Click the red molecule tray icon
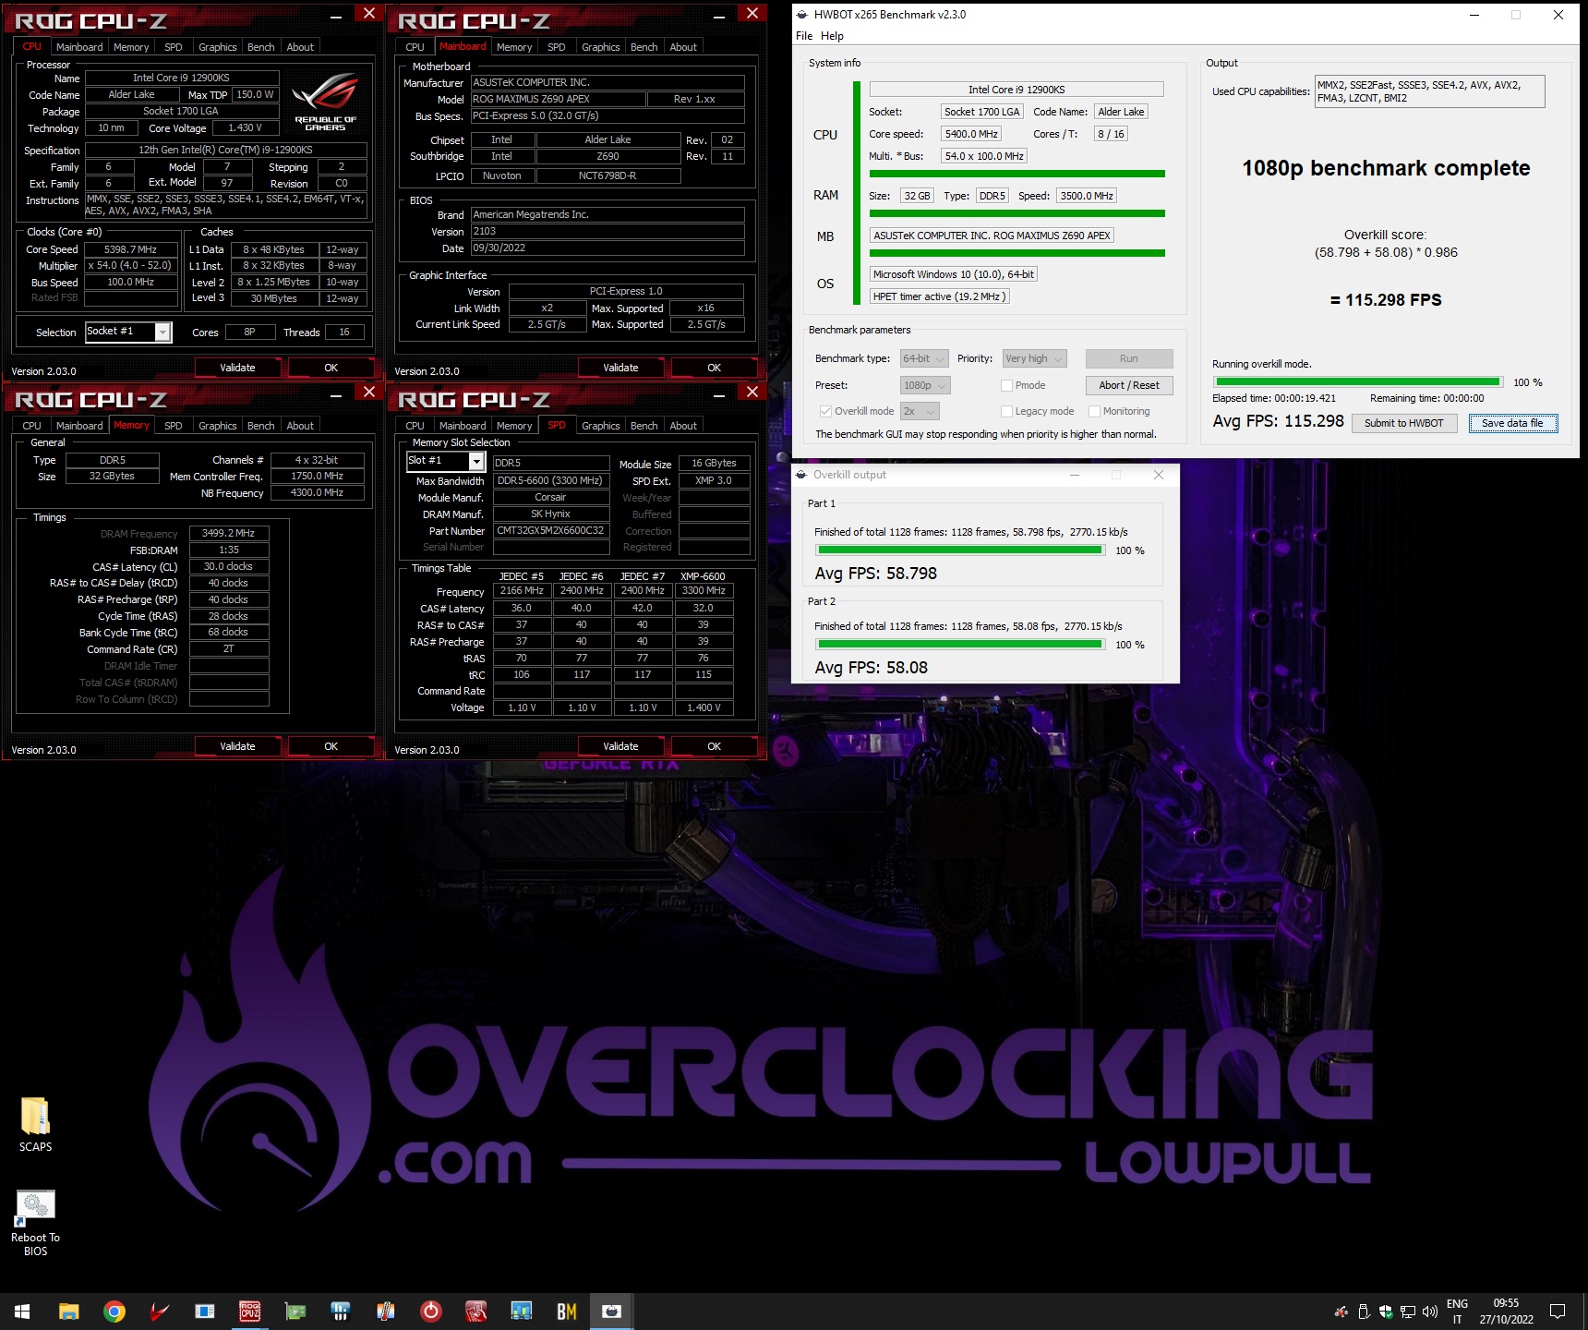The height and width of the screenshot is (1330, 1588). click(1341, 1312)
